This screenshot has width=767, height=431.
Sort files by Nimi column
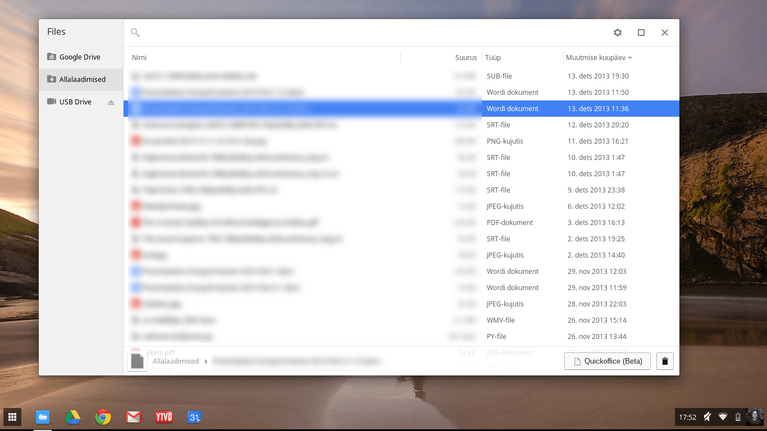139,58
